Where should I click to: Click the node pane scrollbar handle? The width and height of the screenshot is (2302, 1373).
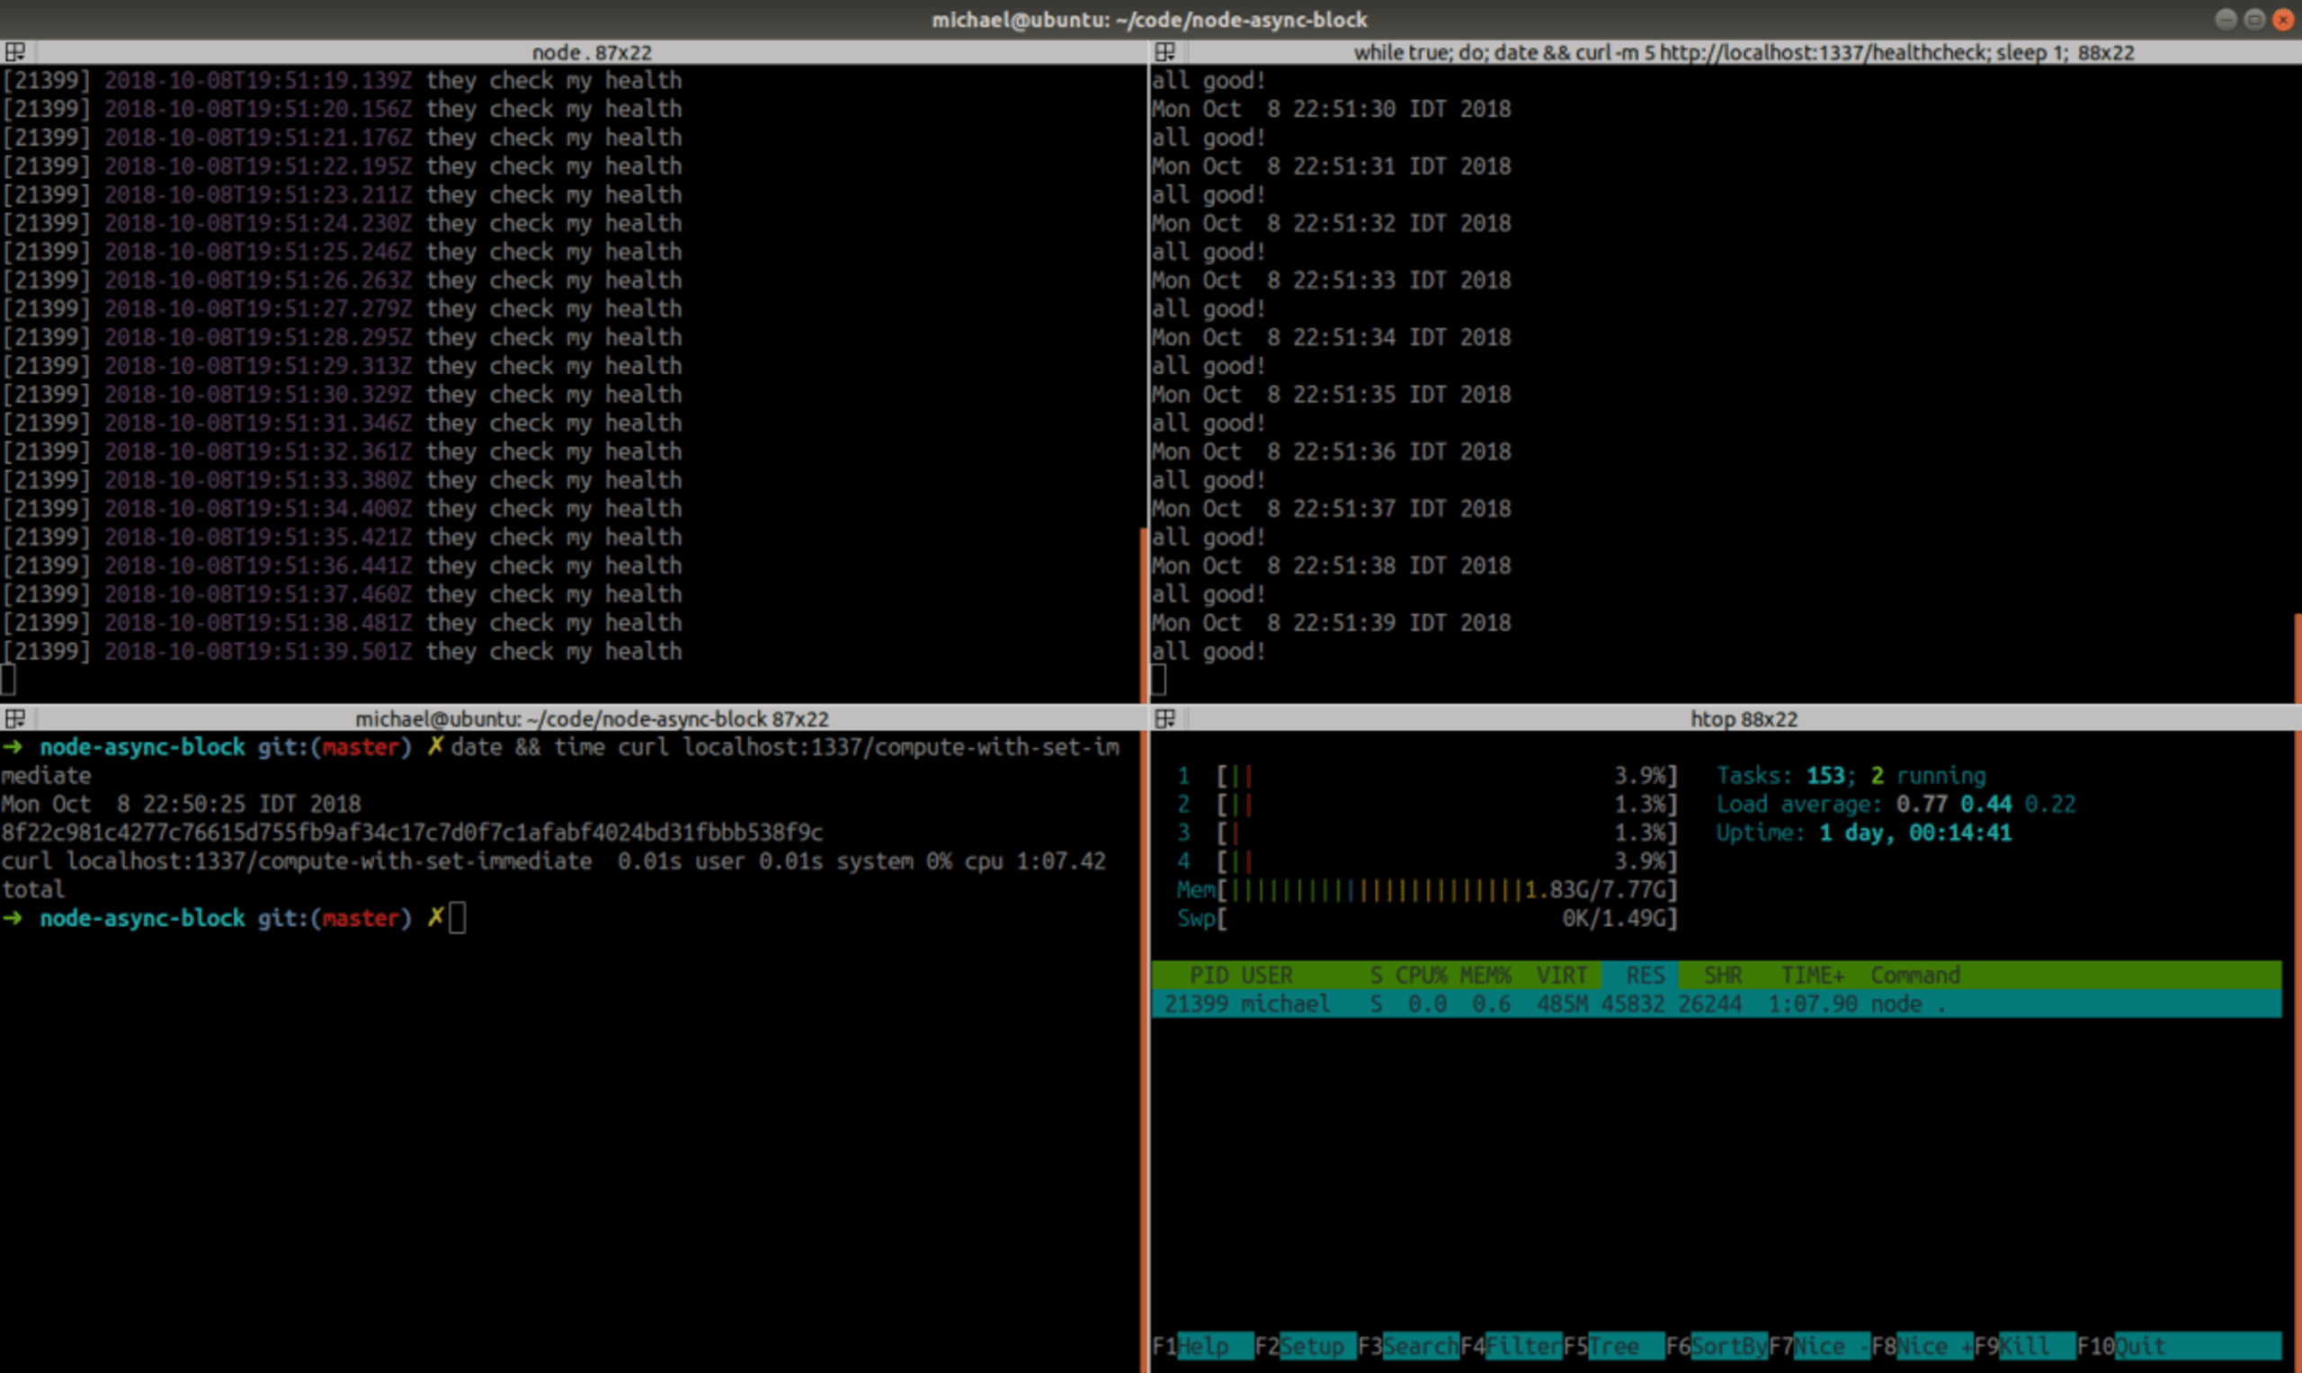tap(1144, 614)
